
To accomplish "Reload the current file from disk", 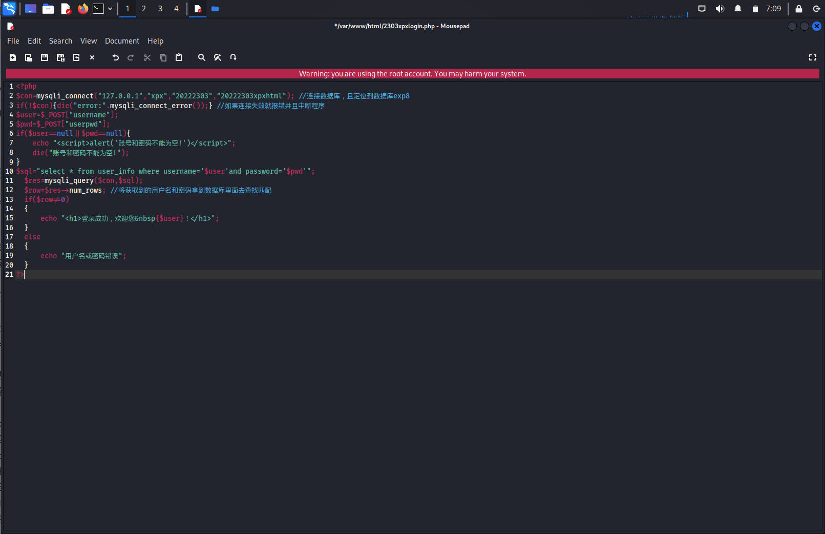I will point(76,57).
